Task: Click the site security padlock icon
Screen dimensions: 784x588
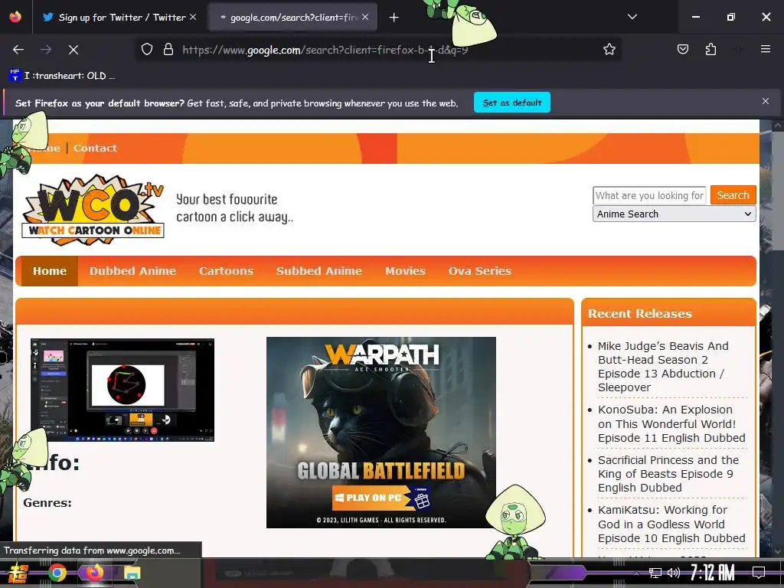Action: (x=168, y=50)
